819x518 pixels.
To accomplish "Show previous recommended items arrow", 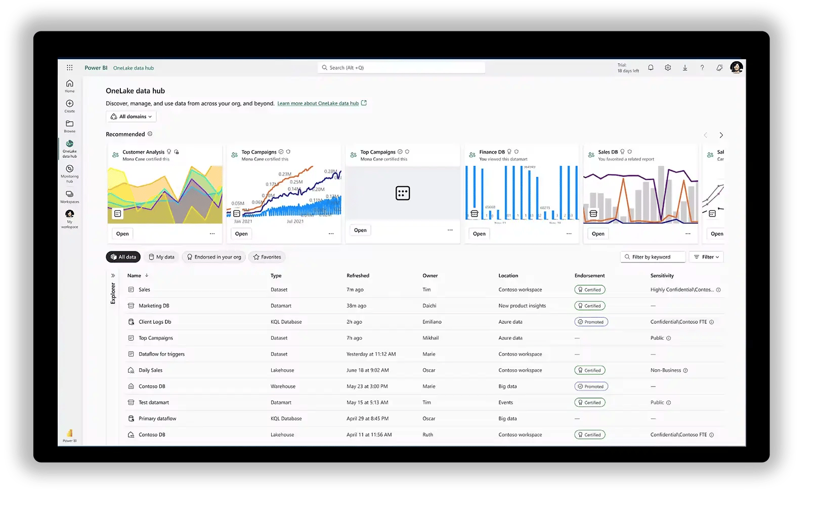I will (706, 135).
